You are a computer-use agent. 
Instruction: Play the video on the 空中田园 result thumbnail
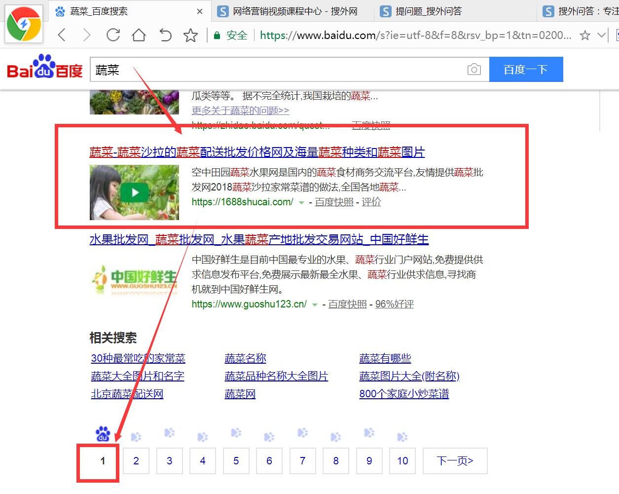(134, 192)
